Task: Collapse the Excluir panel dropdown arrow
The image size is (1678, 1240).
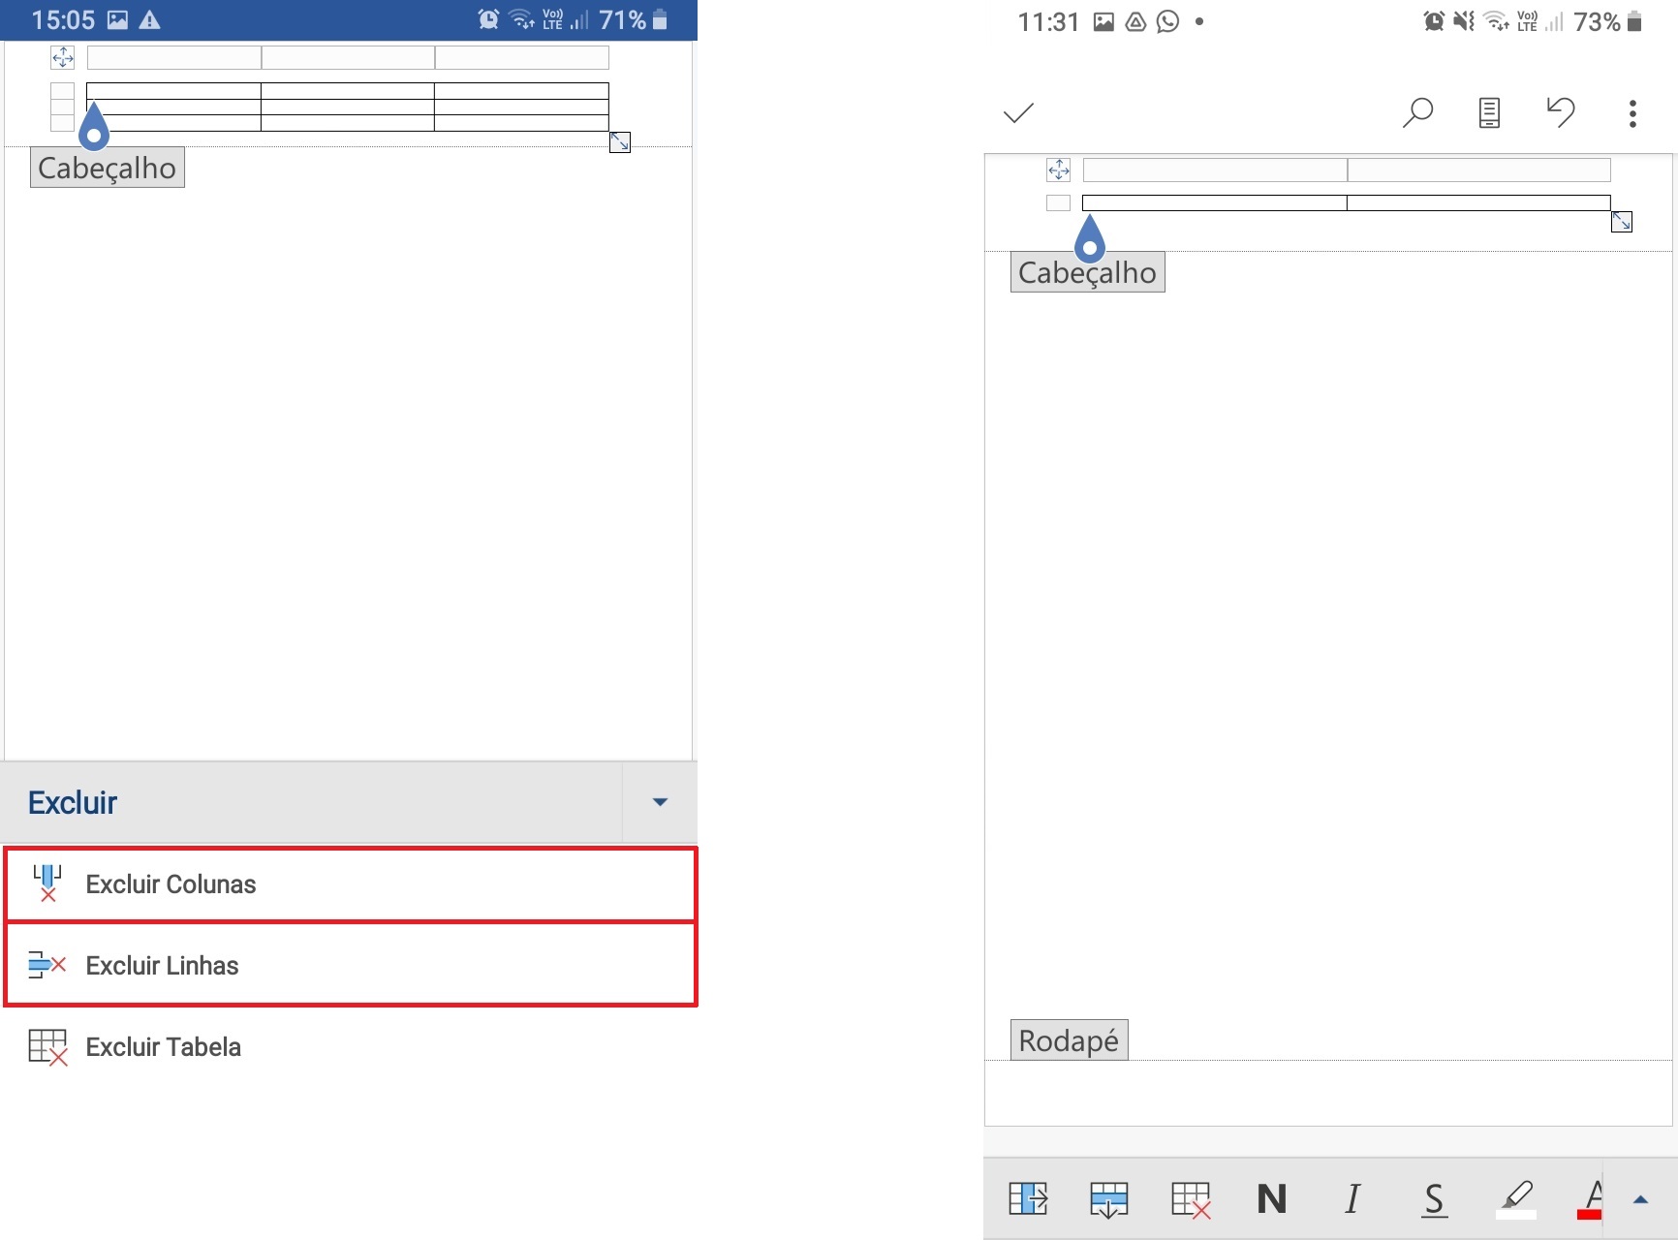Action: click(660, 802)
